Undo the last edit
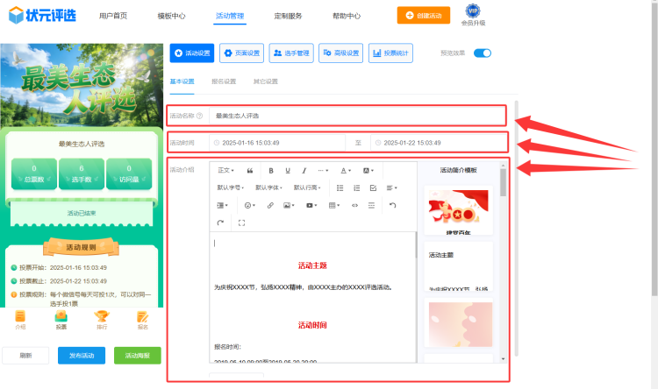This screenshot has height=389, width=658. (x=392, y=205)
